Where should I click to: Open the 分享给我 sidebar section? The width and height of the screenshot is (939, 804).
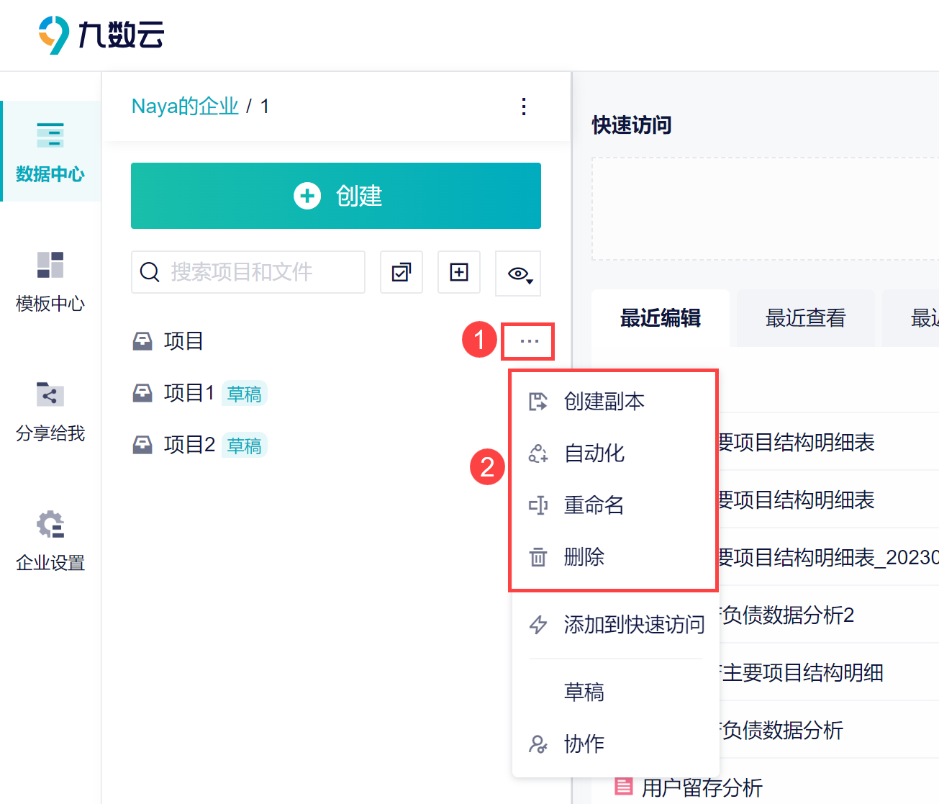tap(50, 411)
